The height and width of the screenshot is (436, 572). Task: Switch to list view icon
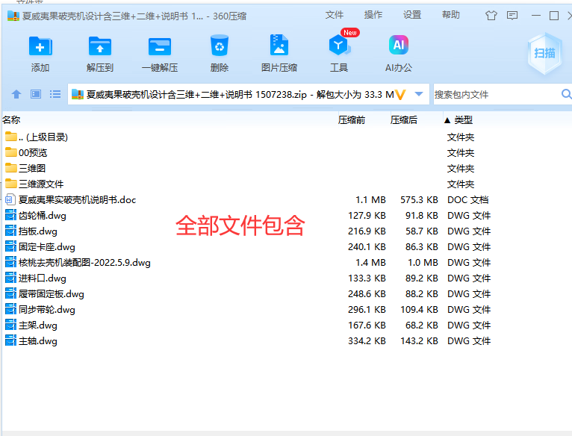point(55,95)
